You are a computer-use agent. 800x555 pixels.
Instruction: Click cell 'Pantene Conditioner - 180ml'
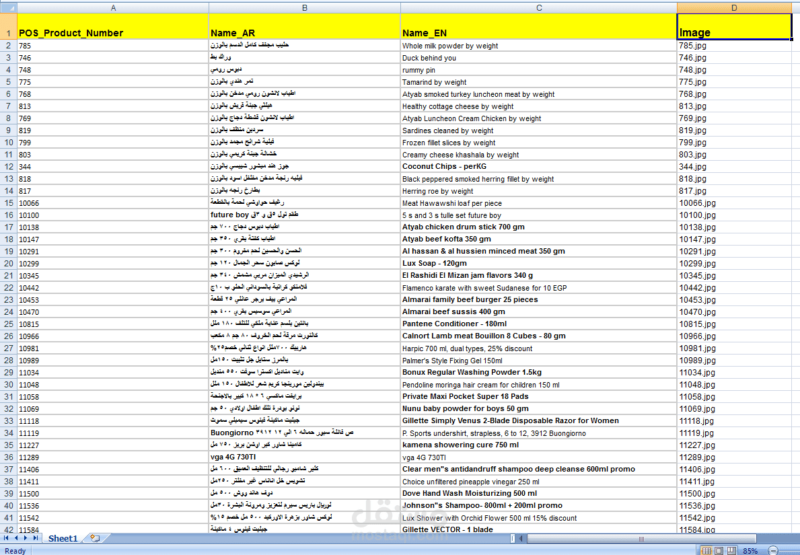(x=539, y=324)
